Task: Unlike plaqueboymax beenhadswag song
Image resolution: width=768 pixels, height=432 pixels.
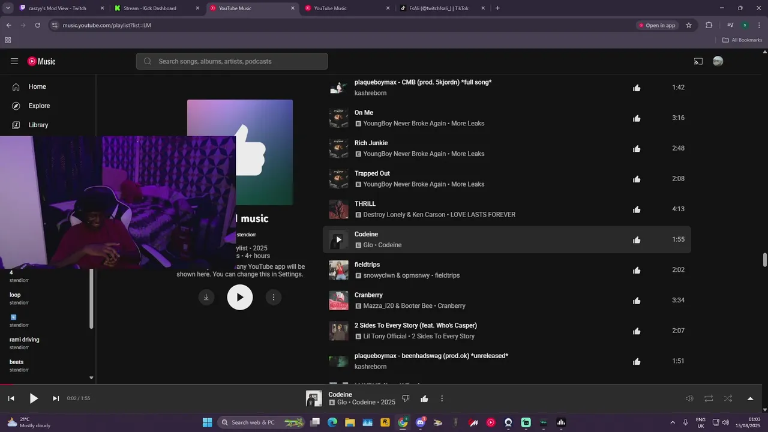Action: coord(637,361)
